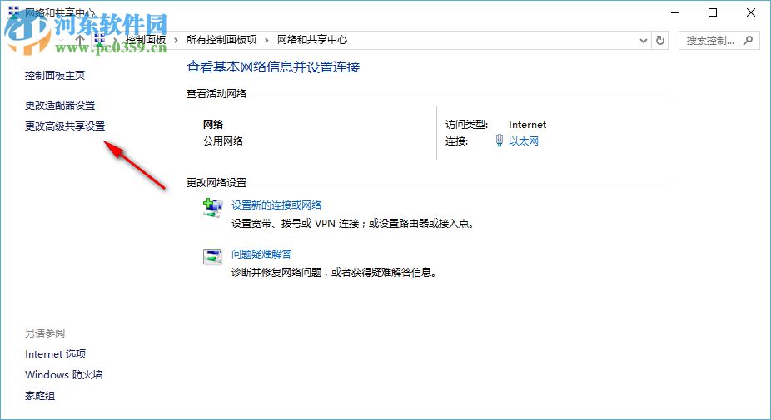Expand the address bar history dropdown
Screen dimensions: 771x420
click(x=643, y=40)
